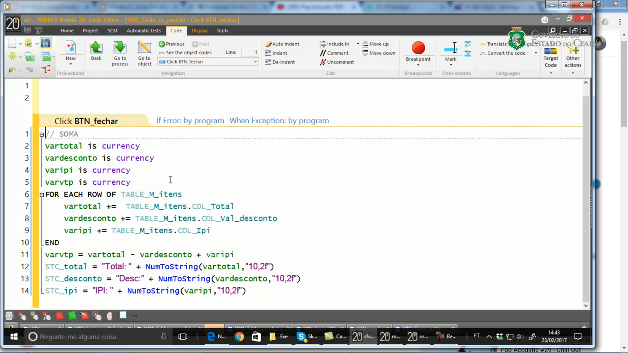Click the Go to object pencil icon
The height and width of the screenshot is (353, 628).
(144, 48)
